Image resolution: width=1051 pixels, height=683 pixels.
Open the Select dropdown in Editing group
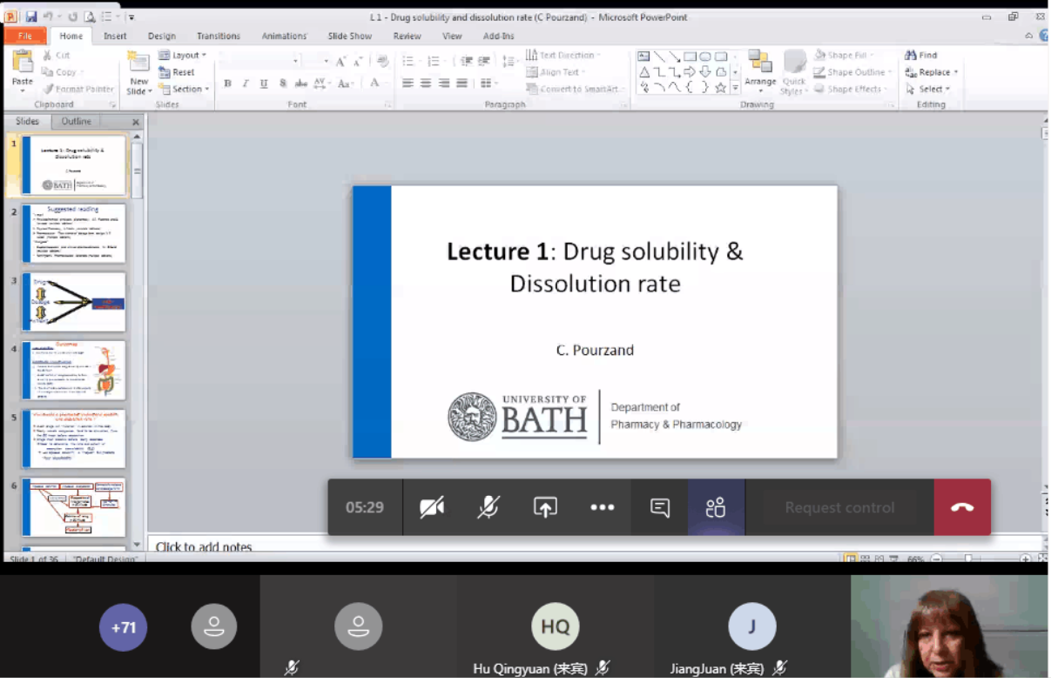click(x=931, y=89)
